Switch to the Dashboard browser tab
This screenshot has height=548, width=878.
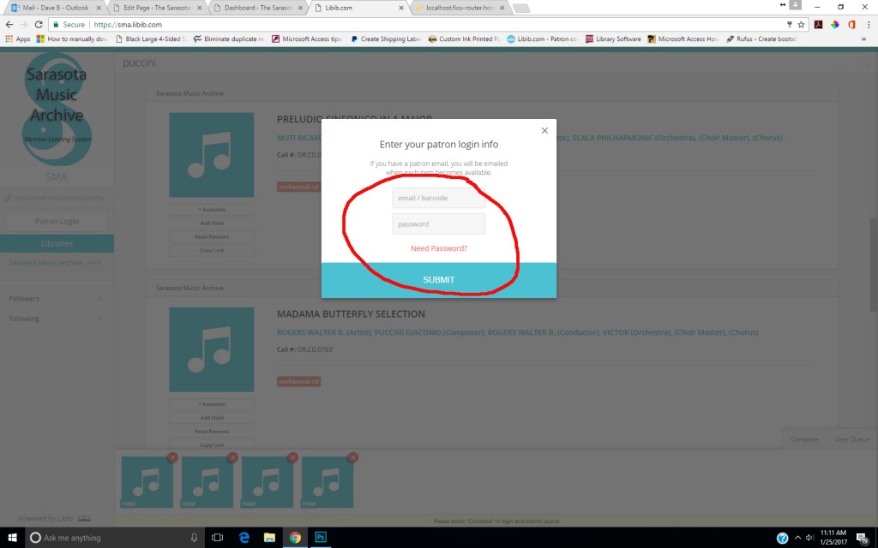tap(258, 8)
